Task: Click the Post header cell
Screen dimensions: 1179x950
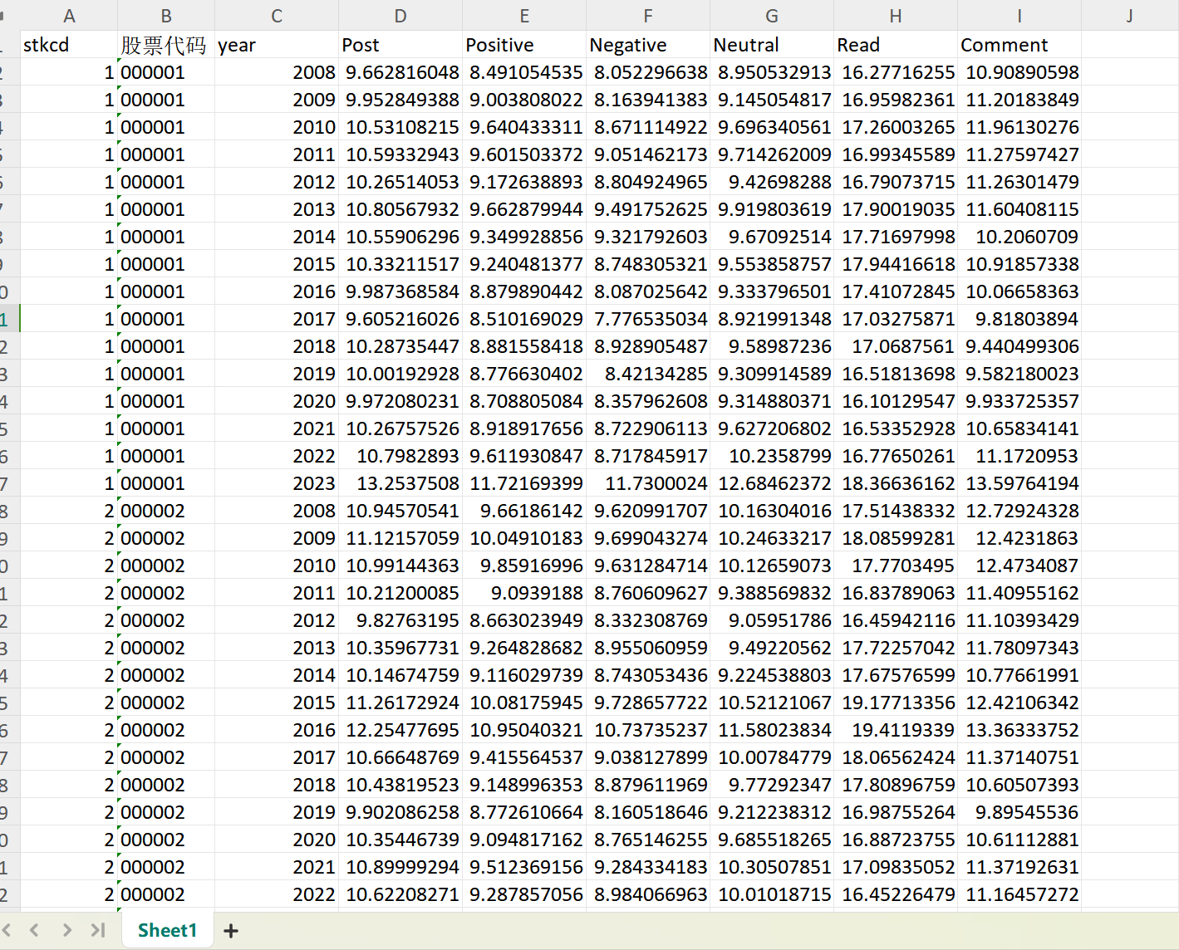Action: coord(400,45)
